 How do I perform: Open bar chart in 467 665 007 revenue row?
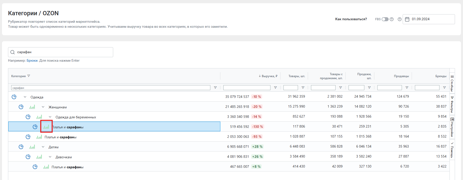[46, 167]
